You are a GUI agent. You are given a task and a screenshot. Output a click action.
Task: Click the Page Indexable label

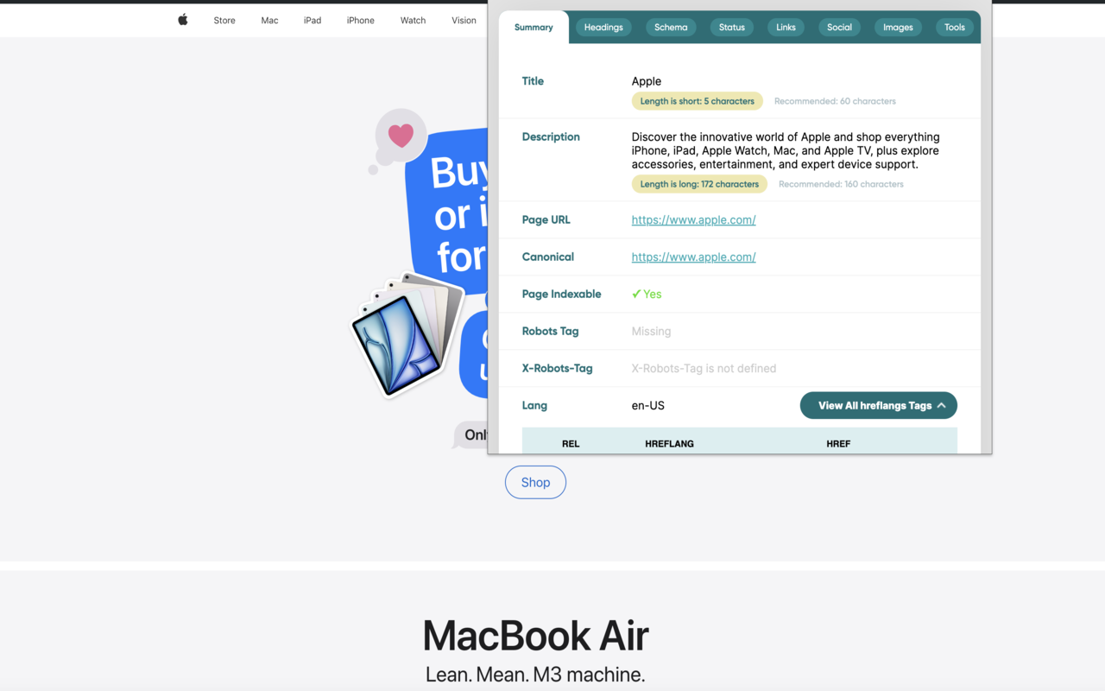tap(561, 295)
